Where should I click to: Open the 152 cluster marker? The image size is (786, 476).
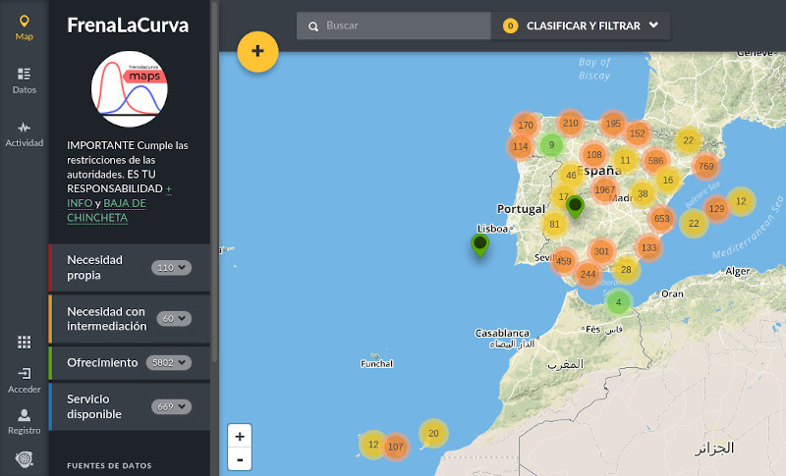point(638,133)
